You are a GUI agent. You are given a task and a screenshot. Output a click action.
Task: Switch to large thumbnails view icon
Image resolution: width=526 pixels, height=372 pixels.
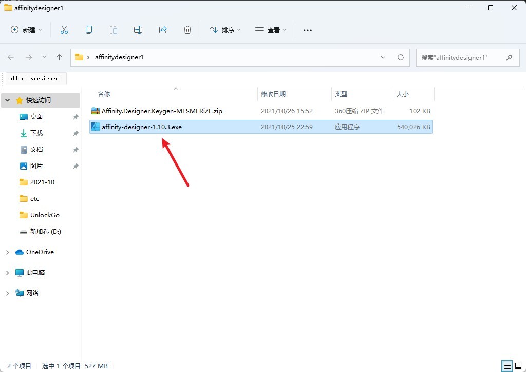[x=518, y=366]
